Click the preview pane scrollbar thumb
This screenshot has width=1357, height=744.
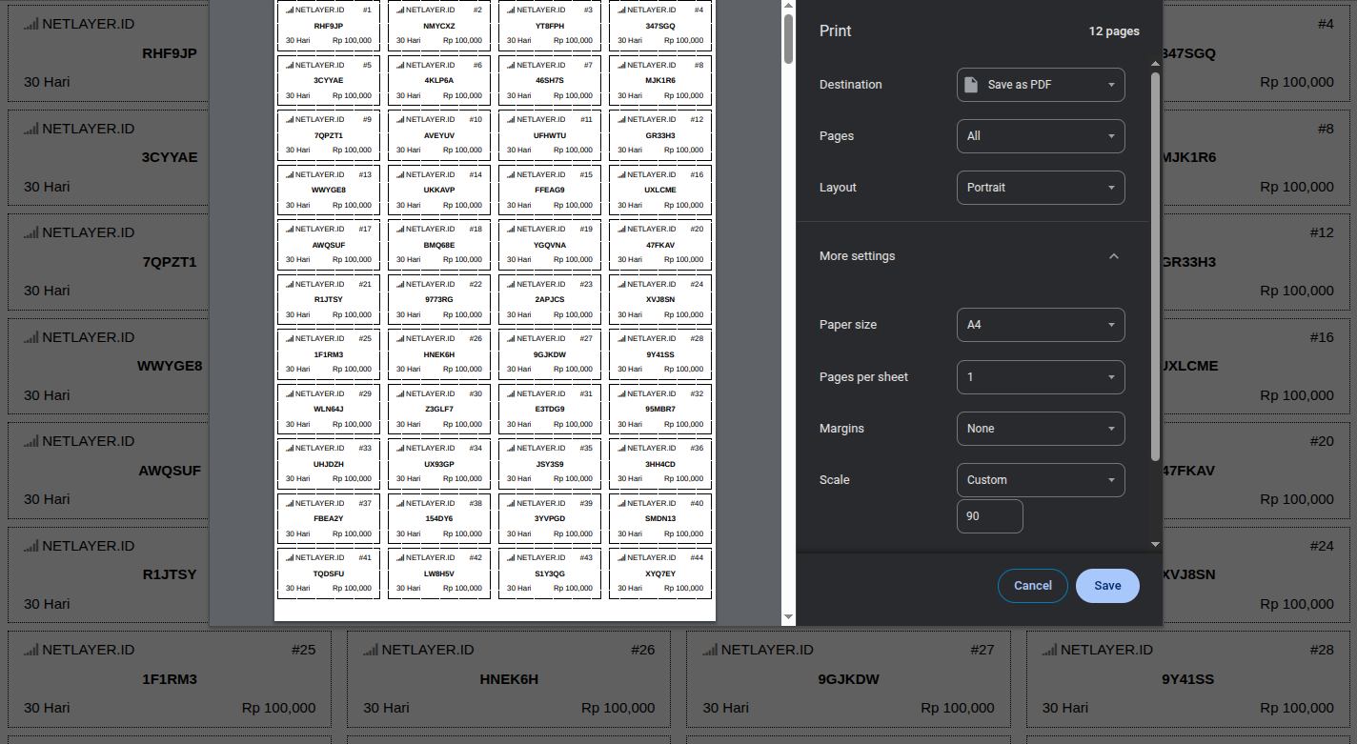pos(788,39)
